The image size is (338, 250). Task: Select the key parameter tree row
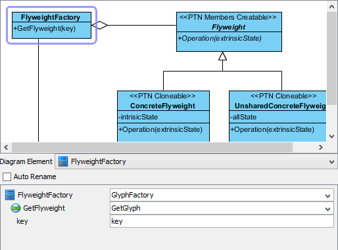pyautogui.click(x=22, y=221)
